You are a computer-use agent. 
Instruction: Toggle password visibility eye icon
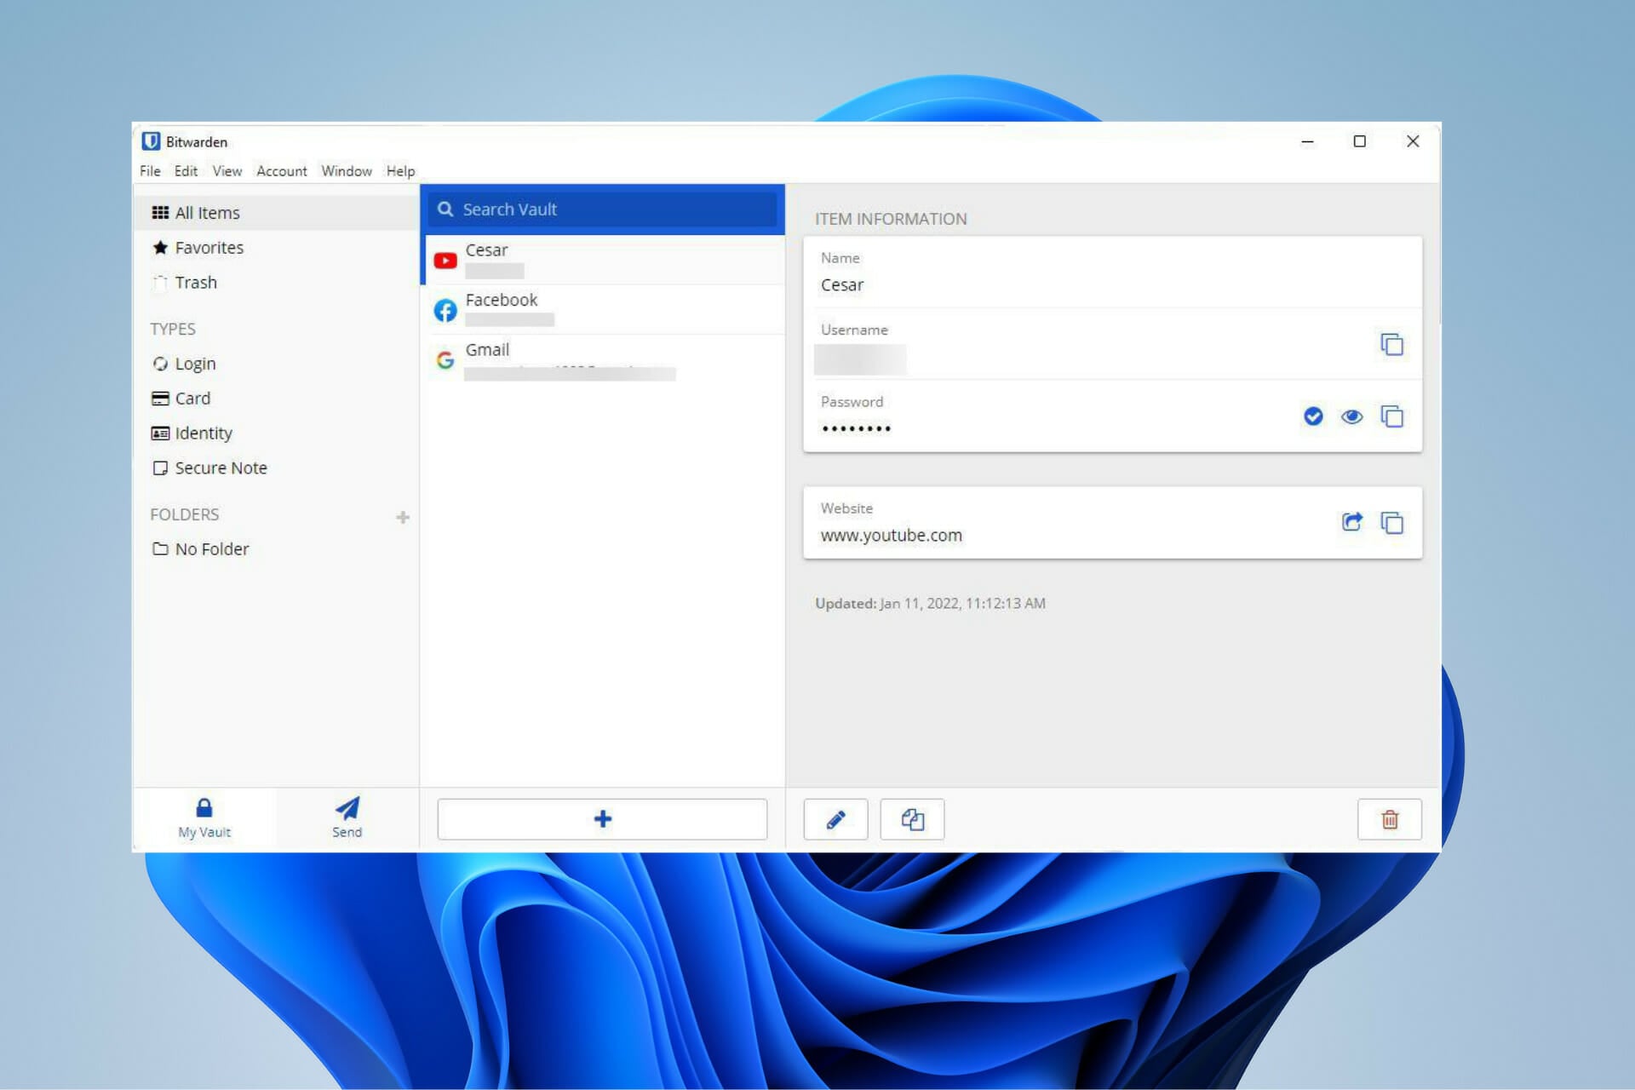tap(1351, 416)
